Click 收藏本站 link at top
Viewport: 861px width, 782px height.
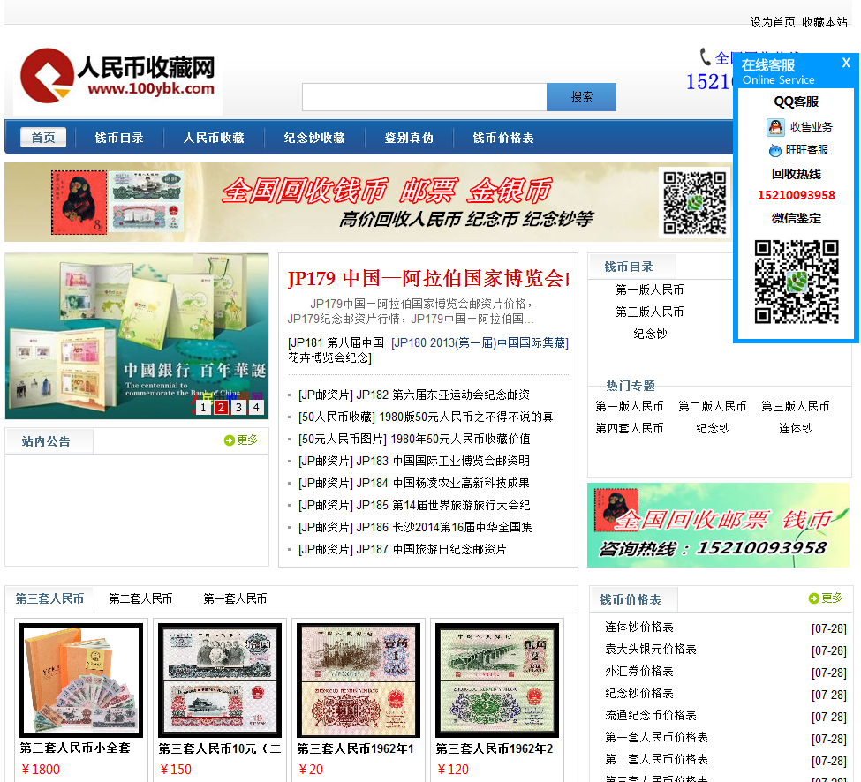[x=824, y=22]
